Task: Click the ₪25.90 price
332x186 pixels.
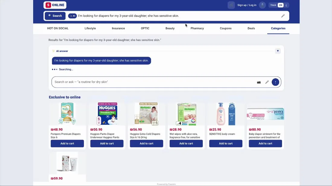Action: (x=215, y=130)
